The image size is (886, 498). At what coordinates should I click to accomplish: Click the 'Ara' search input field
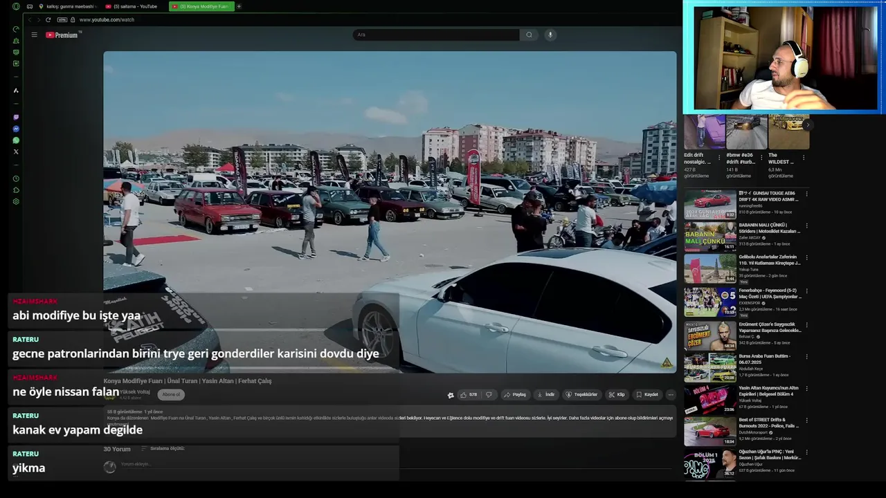click(x=435, y=35)
